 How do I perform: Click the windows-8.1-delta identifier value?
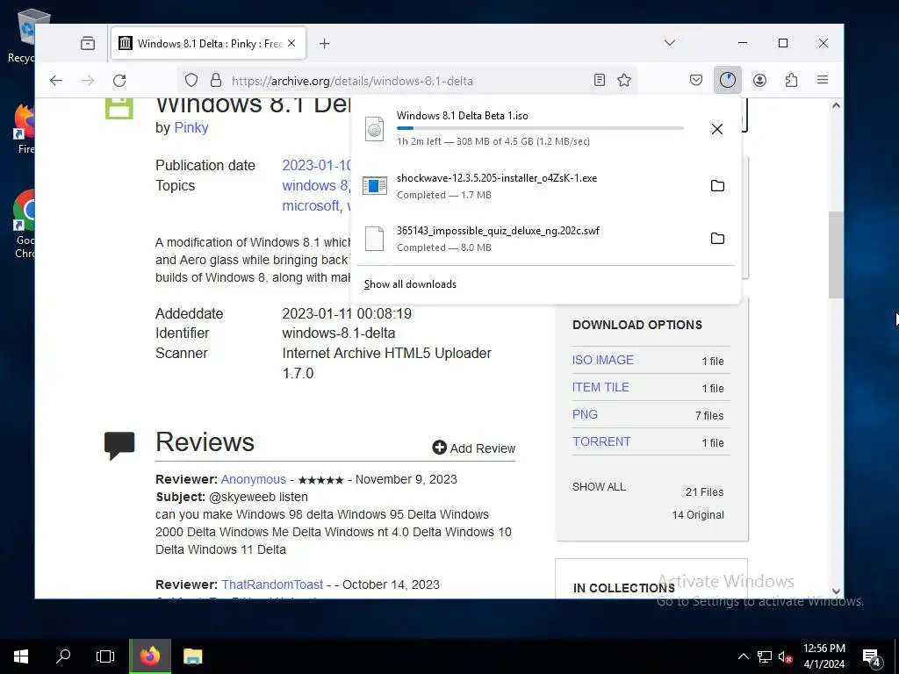(x=338, y=333)
